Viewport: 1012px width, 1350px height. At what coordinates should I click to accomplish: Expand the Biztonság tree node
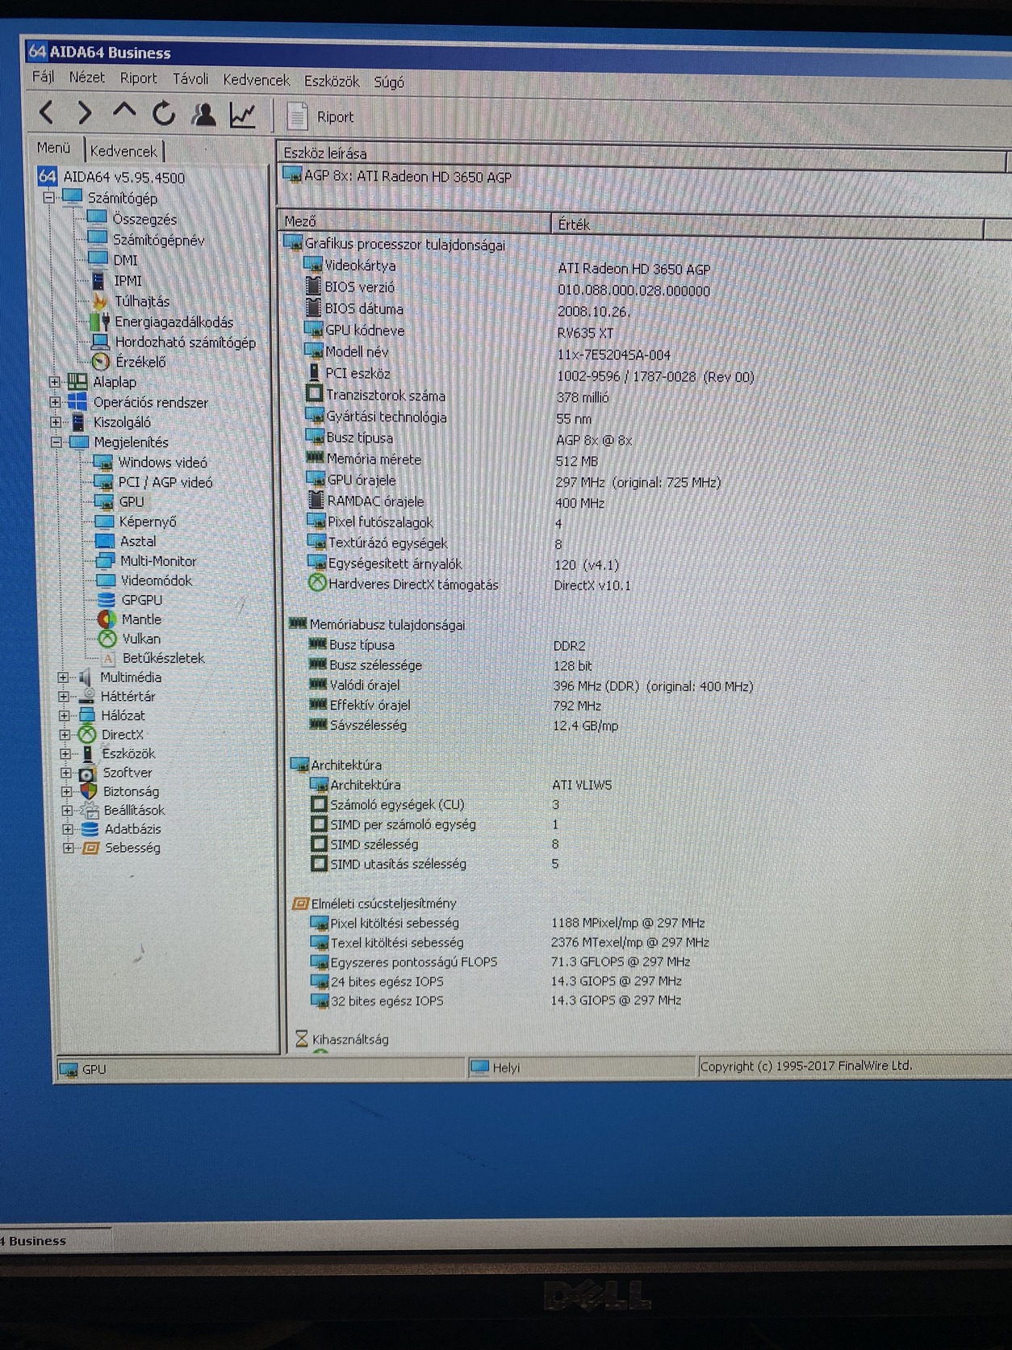pos(66,791)
